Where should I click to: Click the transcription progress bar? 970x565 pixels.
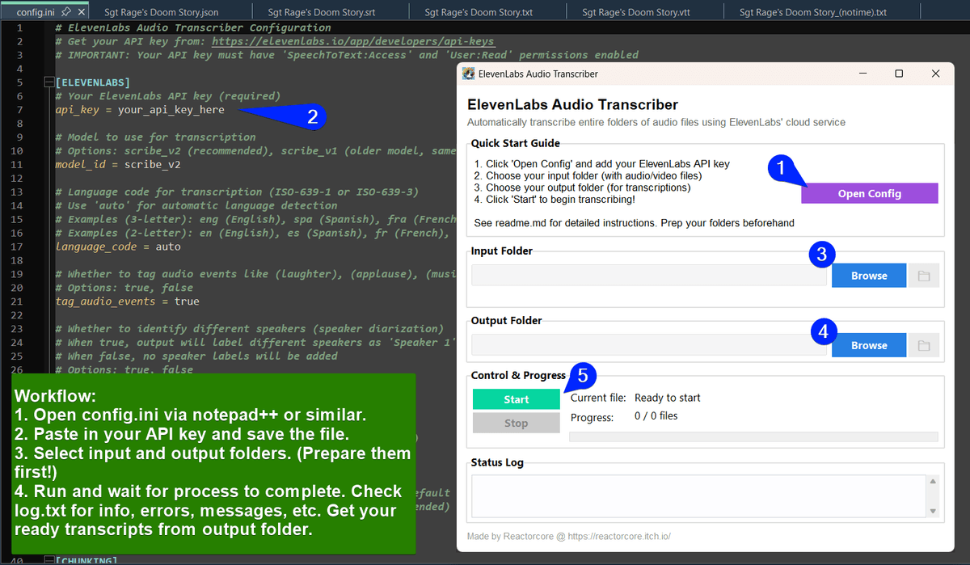pyautogui.click(x=753, y=436)
